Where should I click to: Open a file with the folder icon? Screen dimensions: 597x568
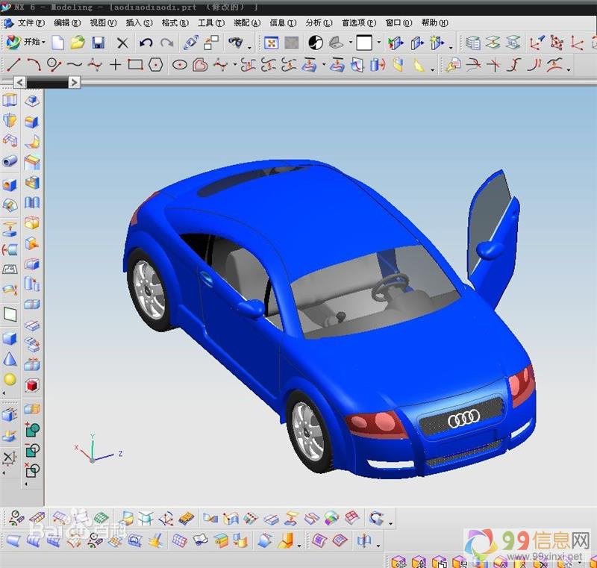[78, 43]
